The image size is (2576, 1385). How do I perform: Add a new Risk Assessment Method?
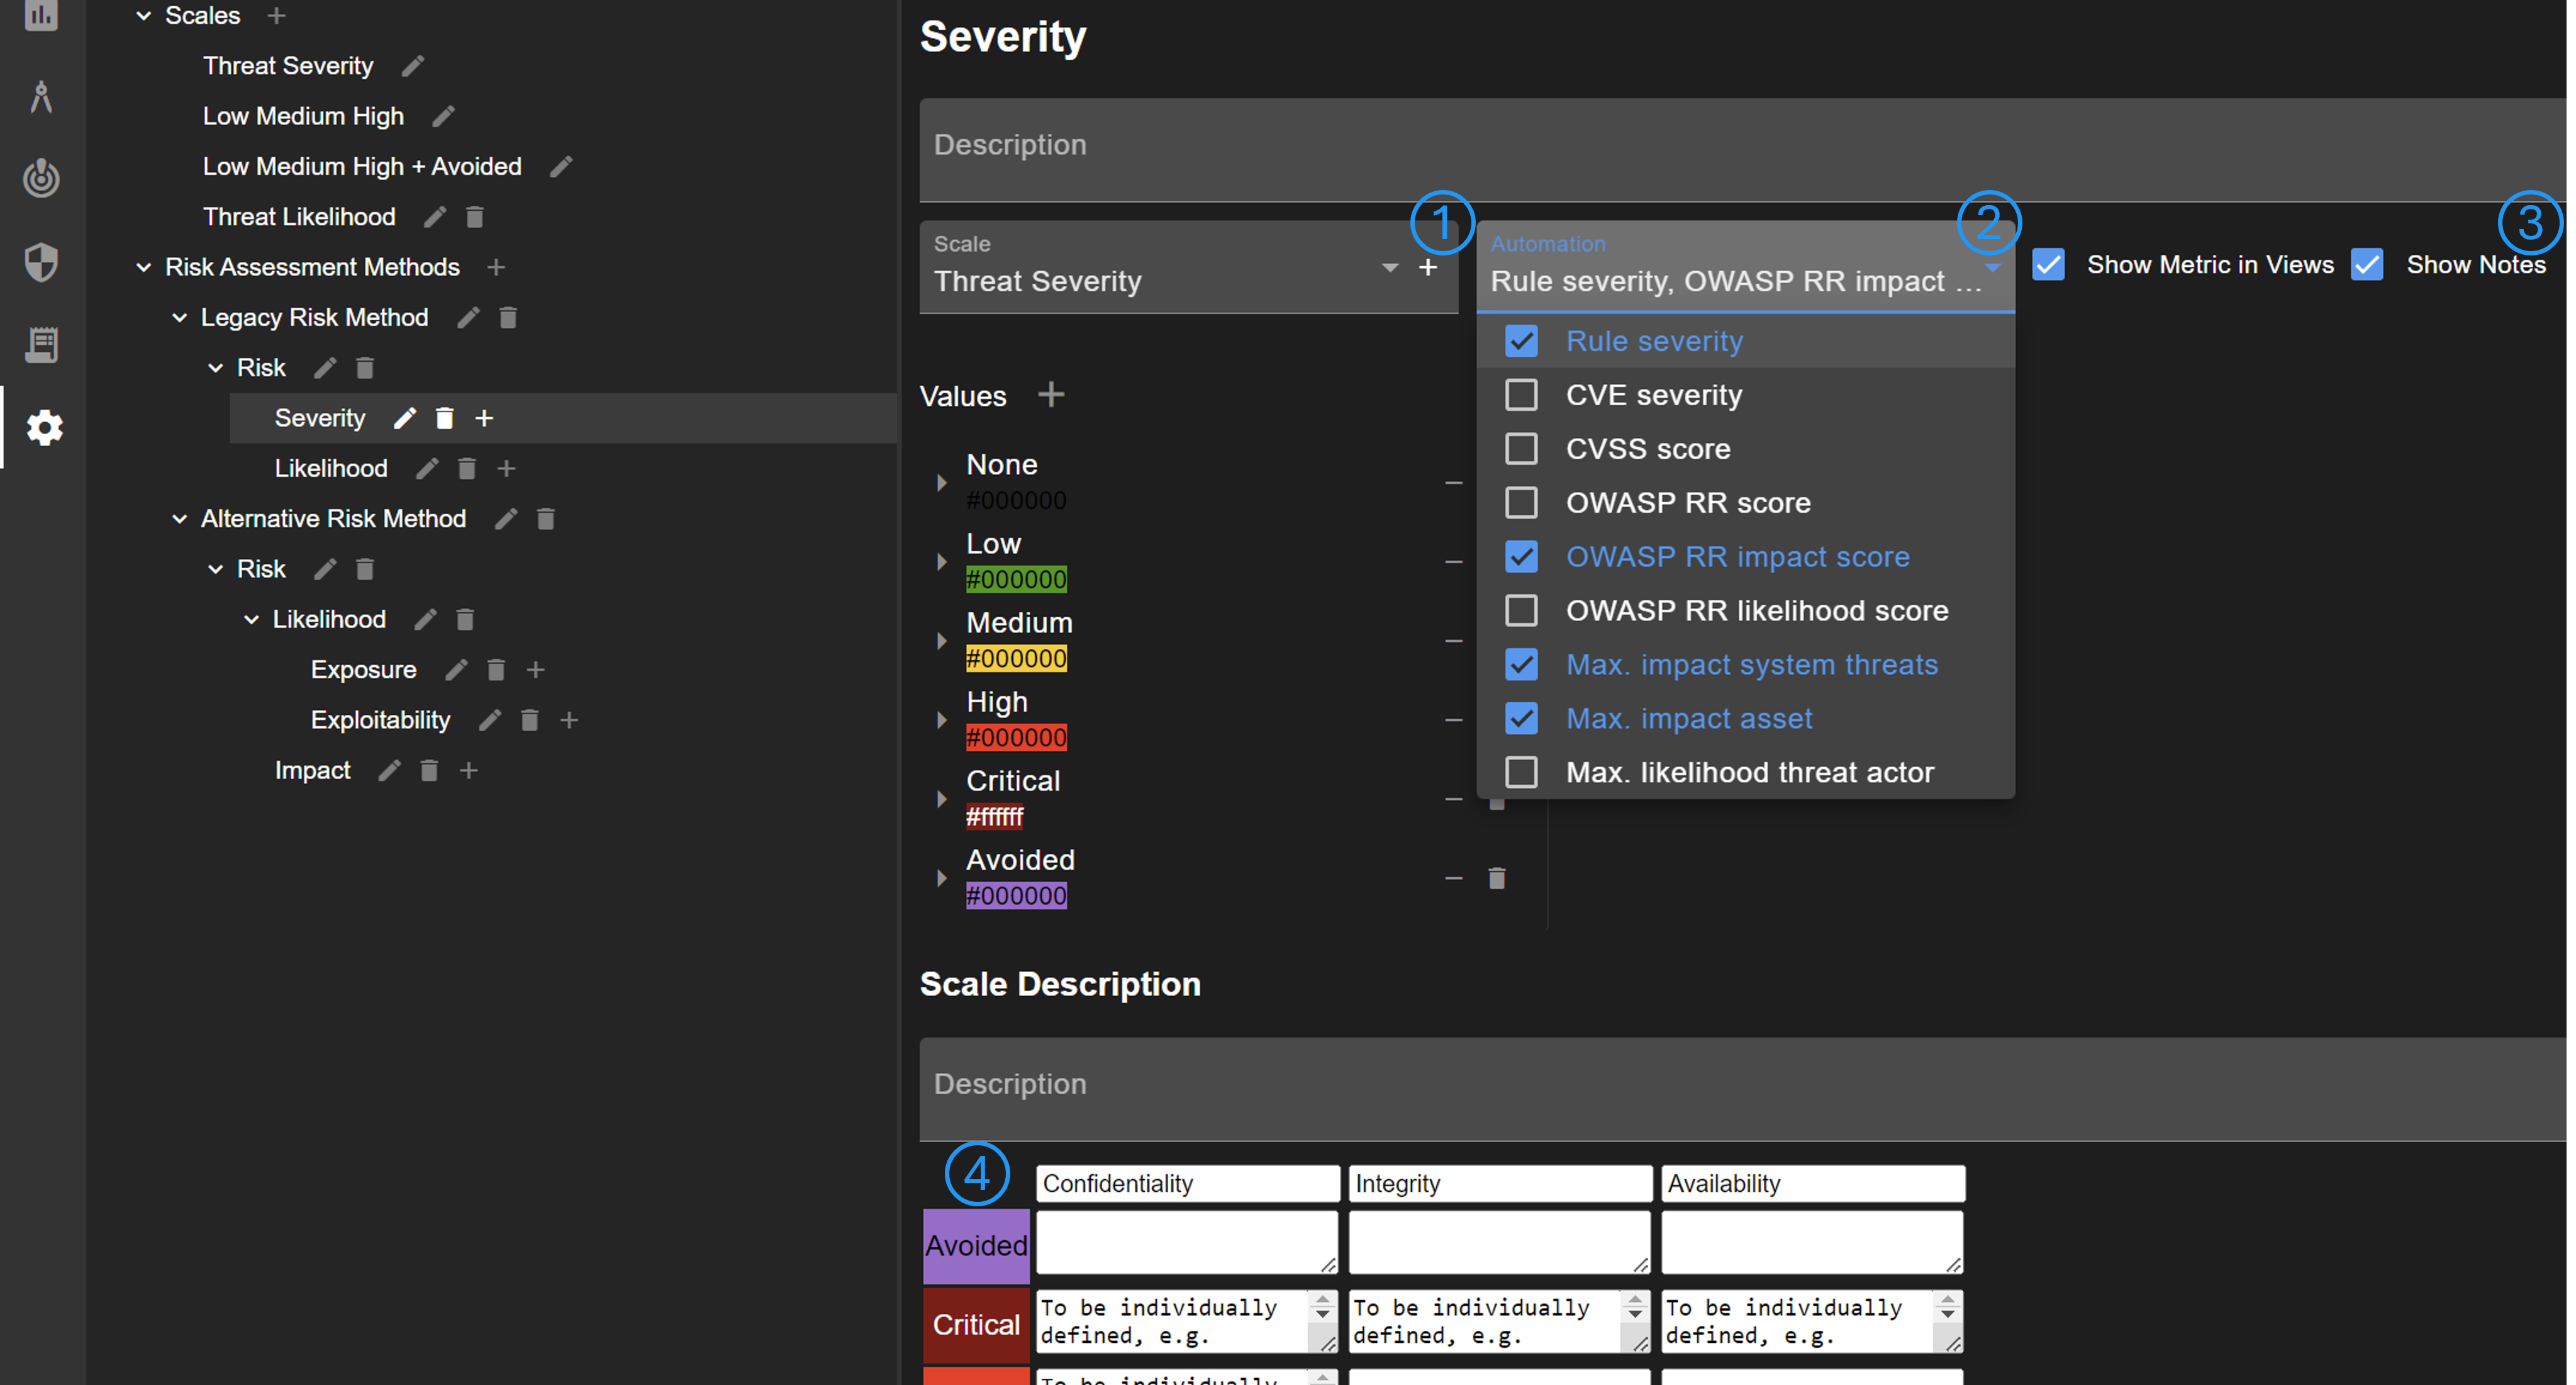496,267
